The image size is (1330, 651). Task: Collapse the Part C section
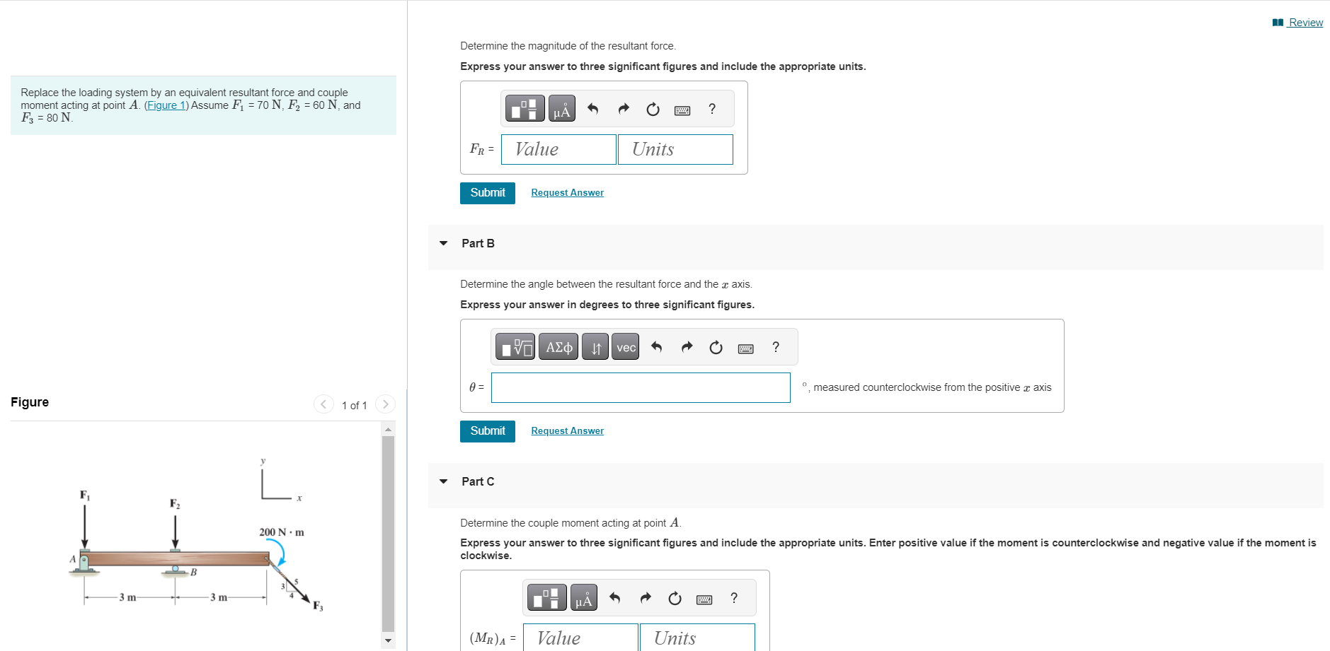[x=443, y=481]
